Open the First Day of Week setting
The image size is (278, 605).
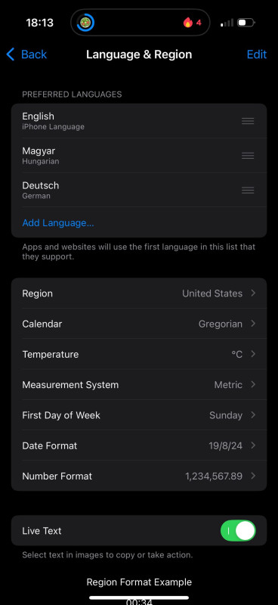point(139,415)
